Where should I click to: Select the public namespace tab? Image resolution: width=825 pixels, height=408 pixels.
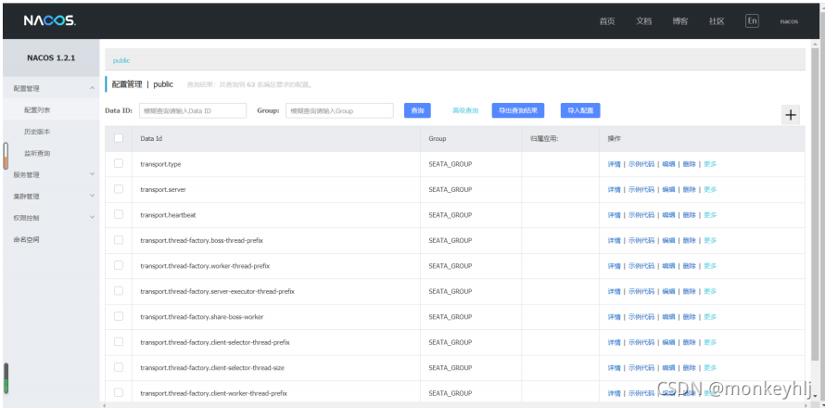coord(121,60)
